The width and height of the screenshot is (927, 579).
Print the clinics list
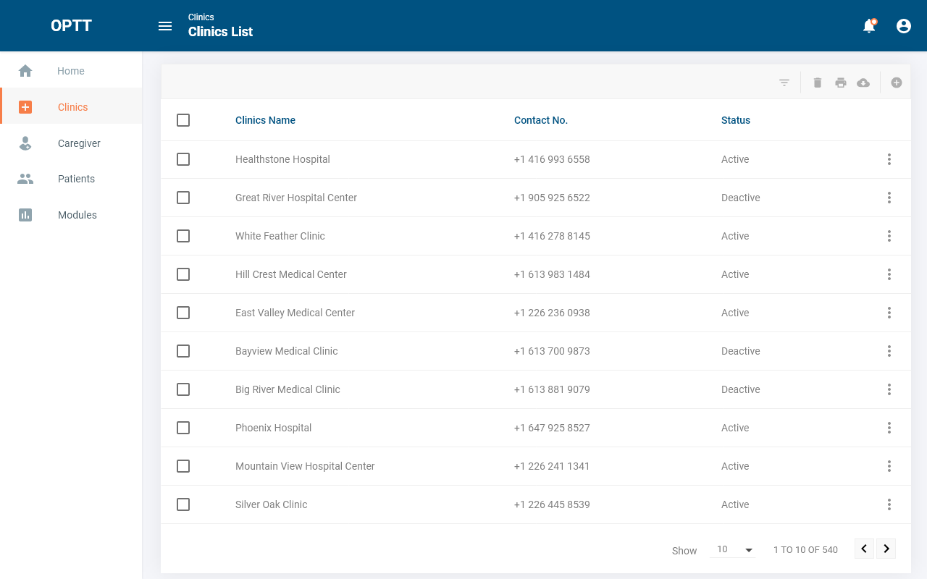(x=841, y=83)
